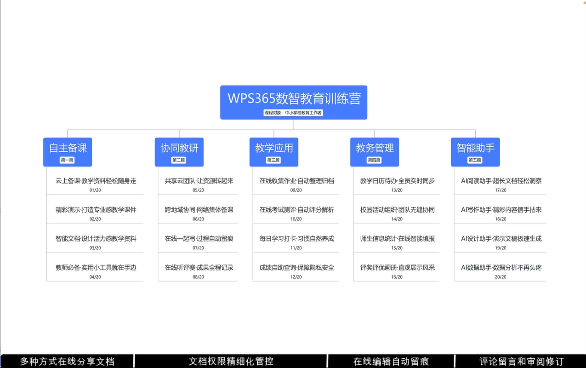The height and width of the screenshot is (368, 586).
Task: Select the 协同教研 chapter node
Action: [x=179, y=151]
